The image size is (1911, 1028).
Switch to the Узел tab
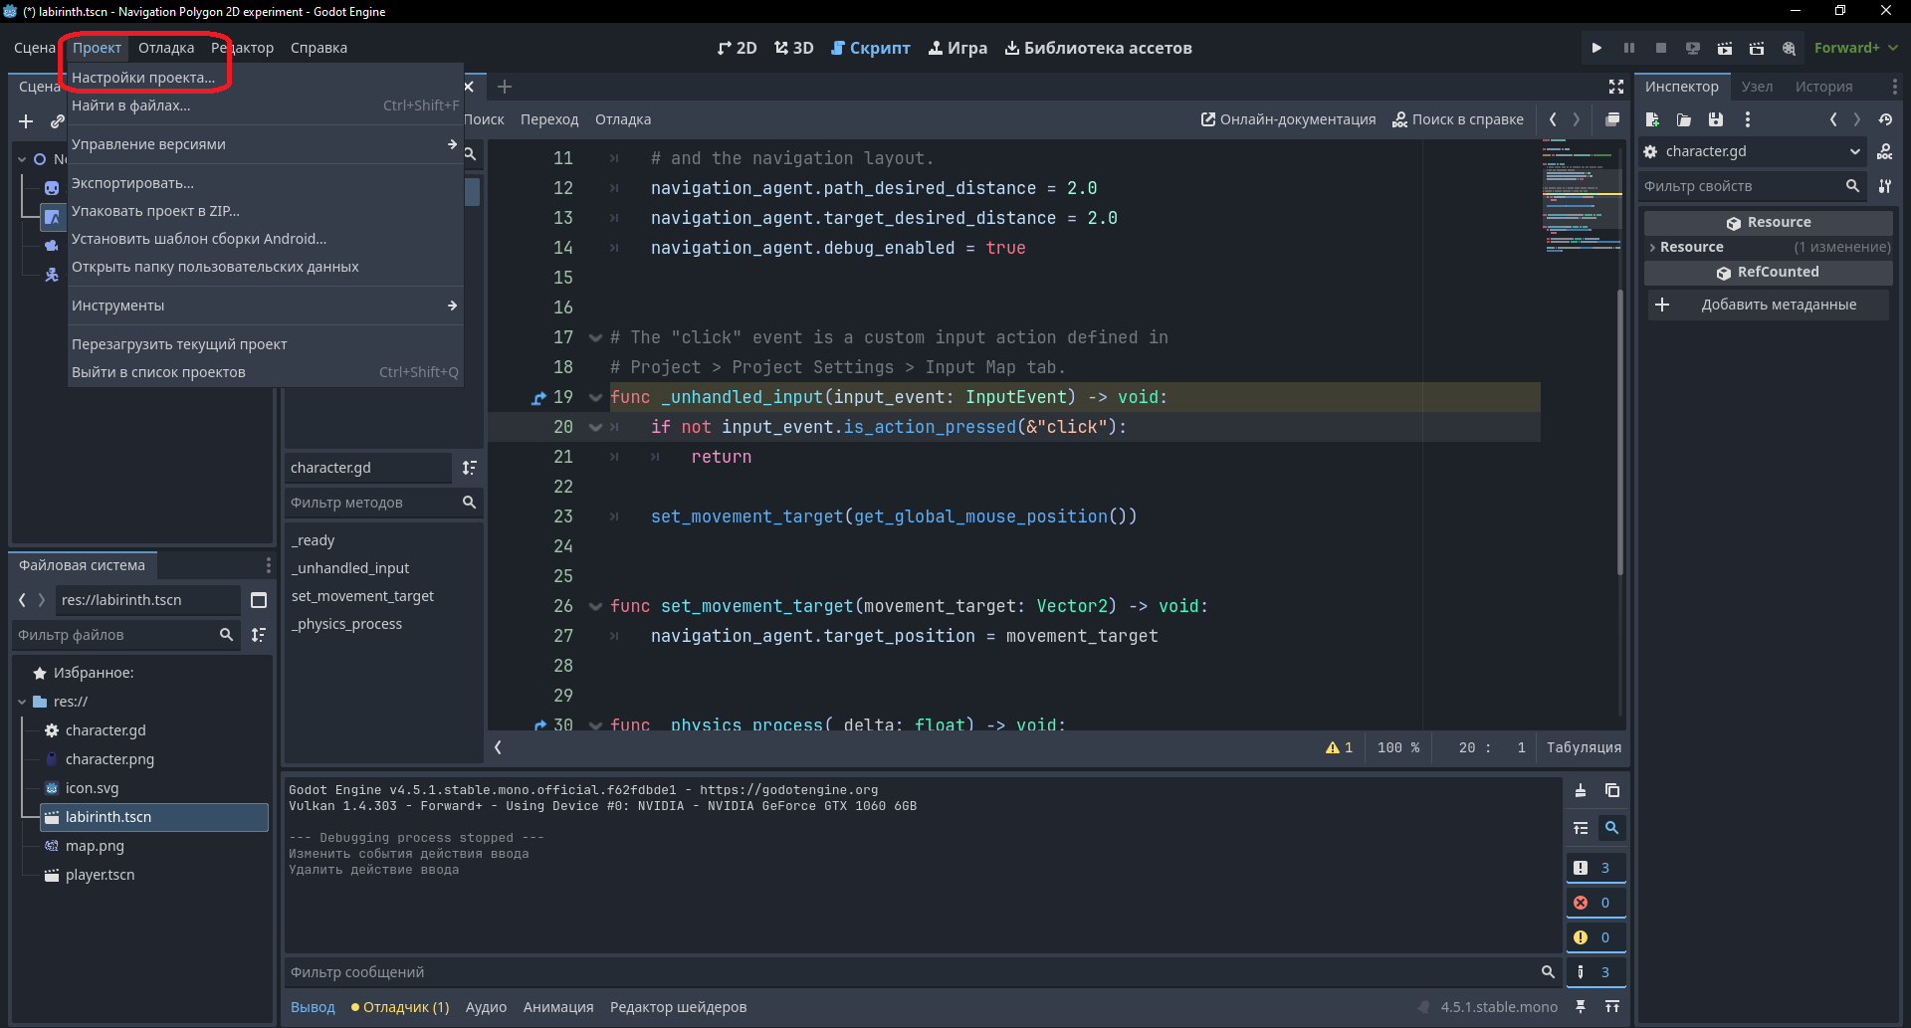(1757, 87)
